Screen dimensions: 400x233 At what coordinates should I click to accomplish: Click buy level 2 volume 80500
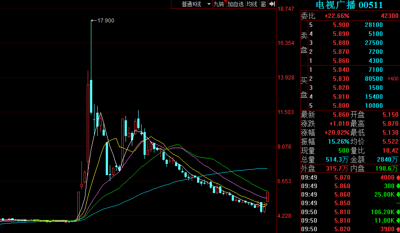pyautogui.click(x=374, y=79)
